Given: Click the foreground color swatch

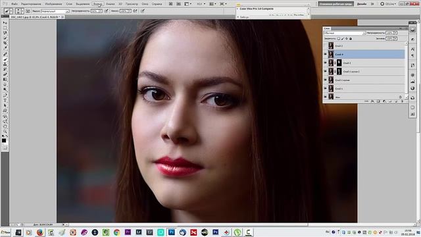Looking at the screenshot, I should pyautogui.click(x=4, y=140).
